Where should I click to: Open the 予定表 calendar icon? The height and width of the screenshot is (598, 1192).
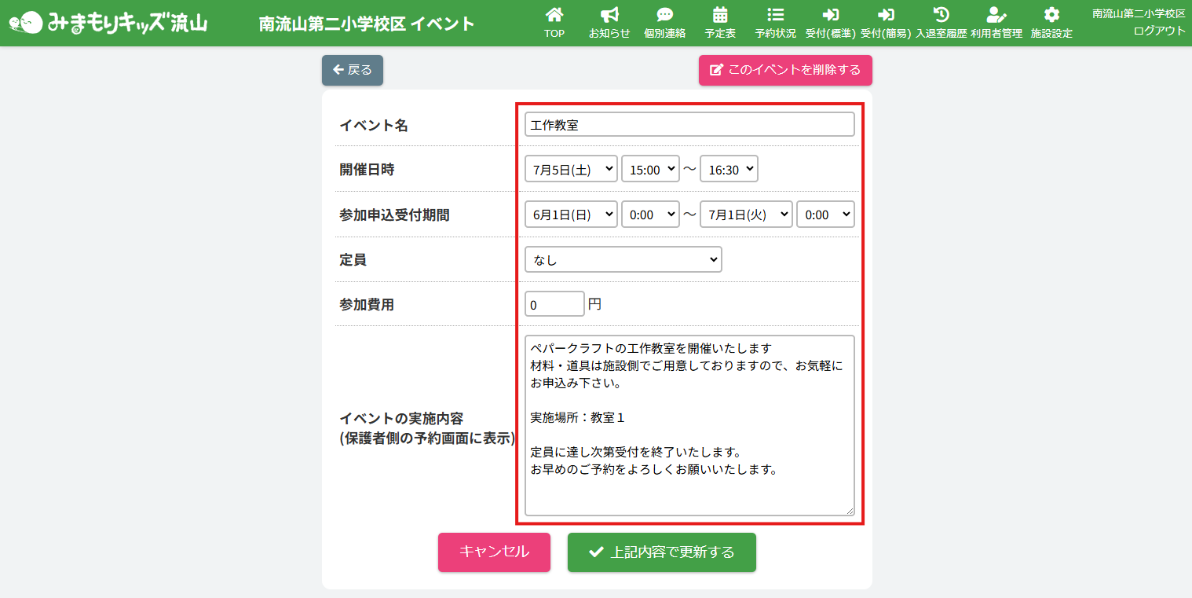tap(719, 15)
